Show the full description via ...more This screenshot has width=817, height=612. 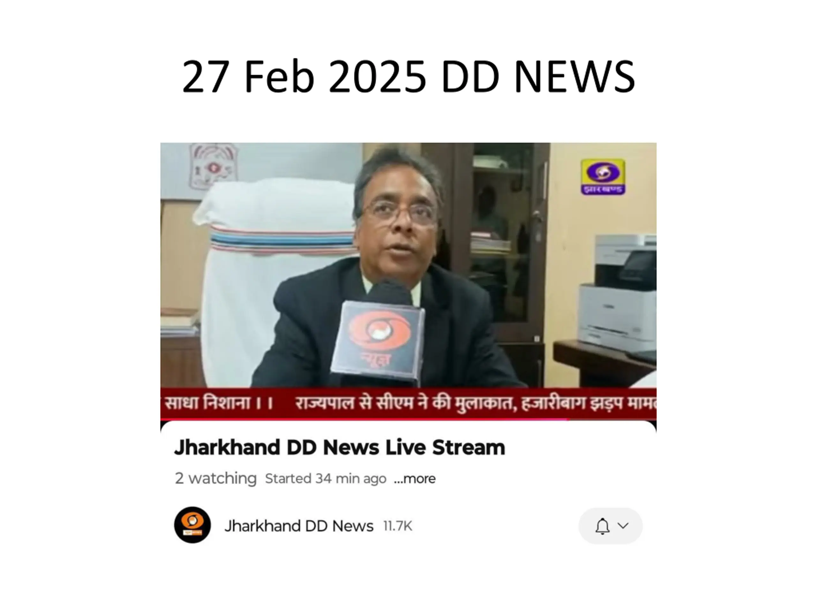point(415,478)
